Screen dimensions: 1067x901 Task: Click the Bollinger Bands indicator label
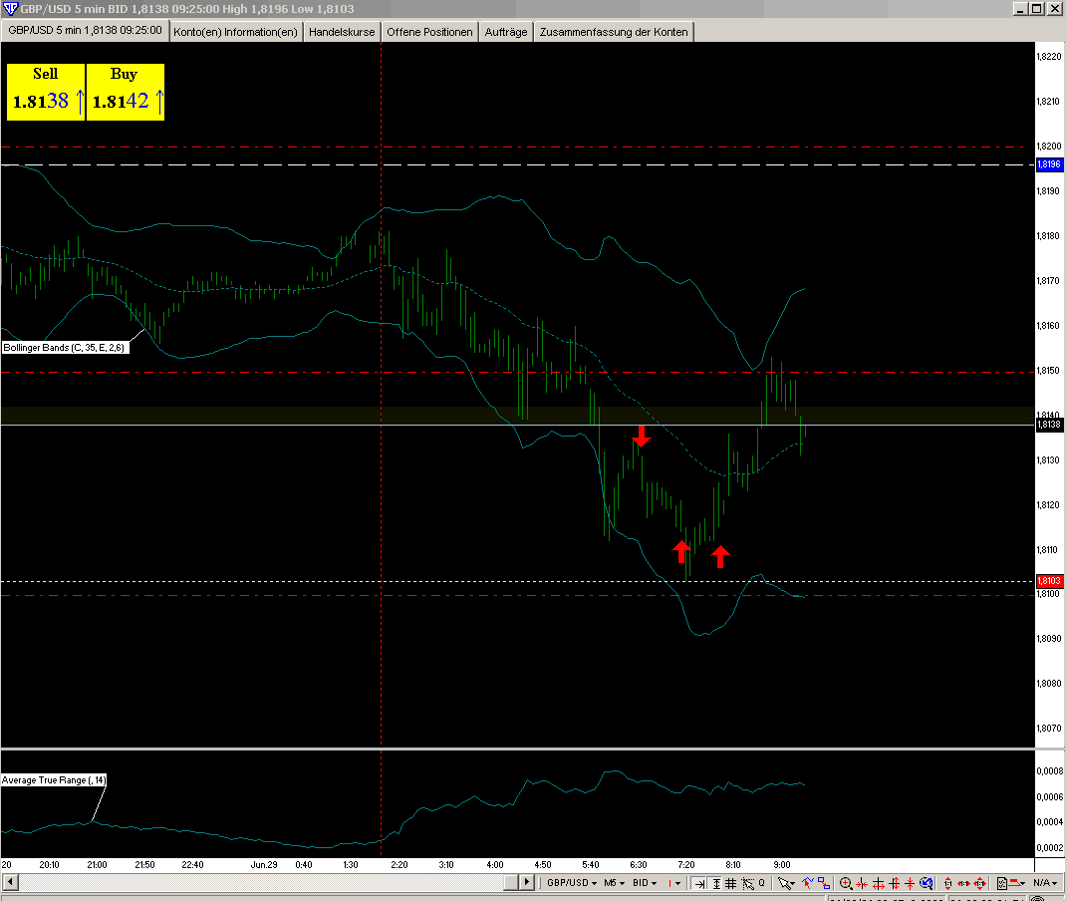click(x=64, y=347)
